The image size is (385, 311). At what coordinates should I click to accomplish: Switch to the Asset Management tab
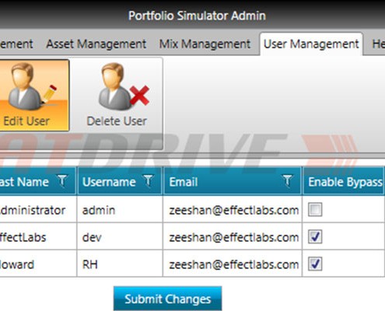(96, 44)
